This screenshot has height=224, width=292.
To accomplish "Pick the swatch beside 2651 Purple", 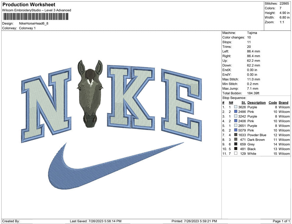I will [x=236, y=126].
